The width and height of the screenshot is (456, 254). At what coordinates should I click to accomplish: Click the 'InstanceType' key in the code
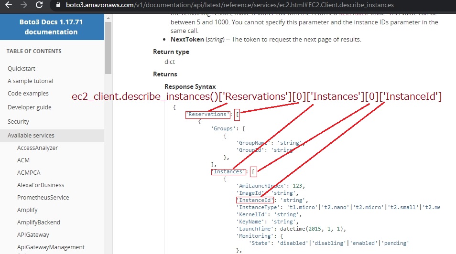tap(258, 207)
